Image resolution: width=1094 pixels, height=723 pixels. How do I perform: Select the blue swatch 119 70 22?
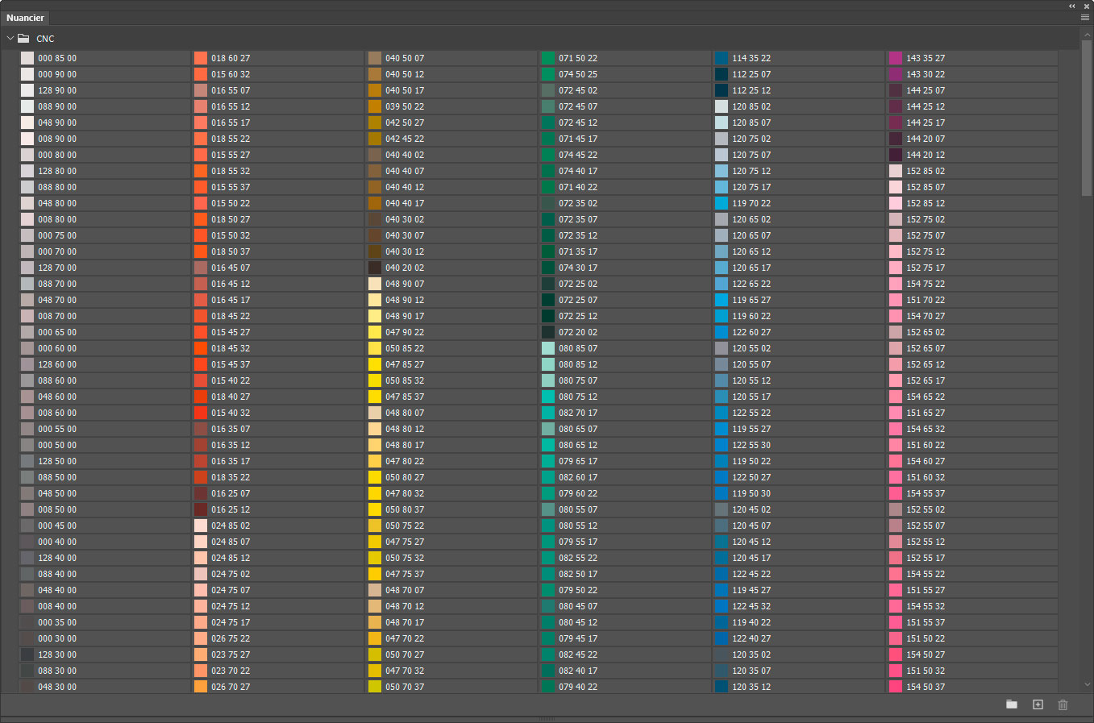(x=722, y=203)
